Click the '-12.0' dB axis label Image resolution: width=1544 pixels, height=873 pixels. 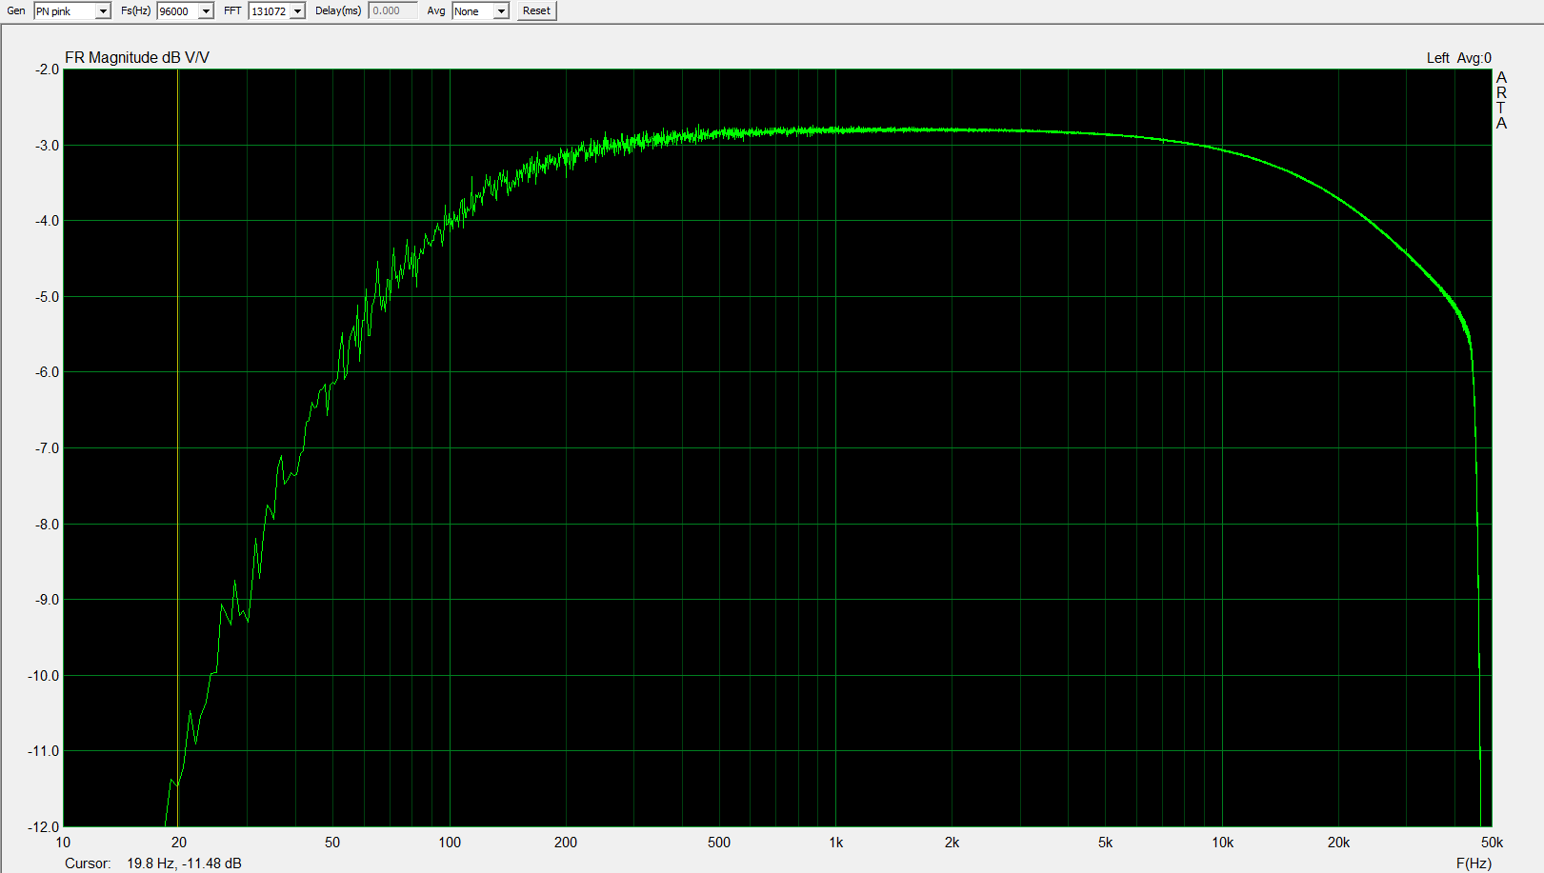(44, 827)
